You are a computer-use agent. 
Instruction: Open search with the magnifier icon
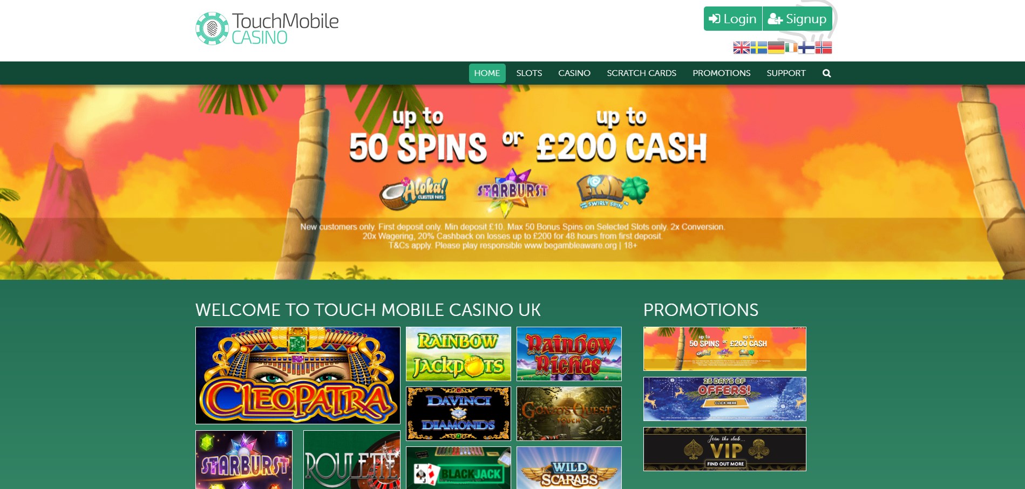point(826,73)
